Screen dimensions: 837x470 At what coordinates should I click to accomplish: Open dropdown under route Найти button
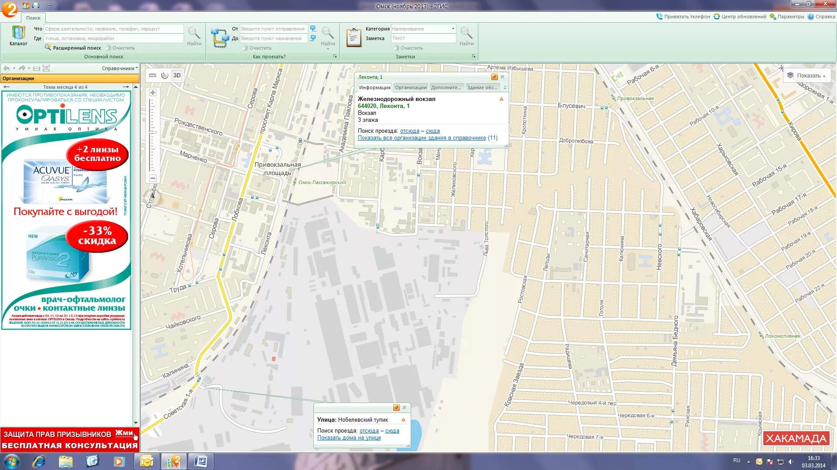coord(328,49)
